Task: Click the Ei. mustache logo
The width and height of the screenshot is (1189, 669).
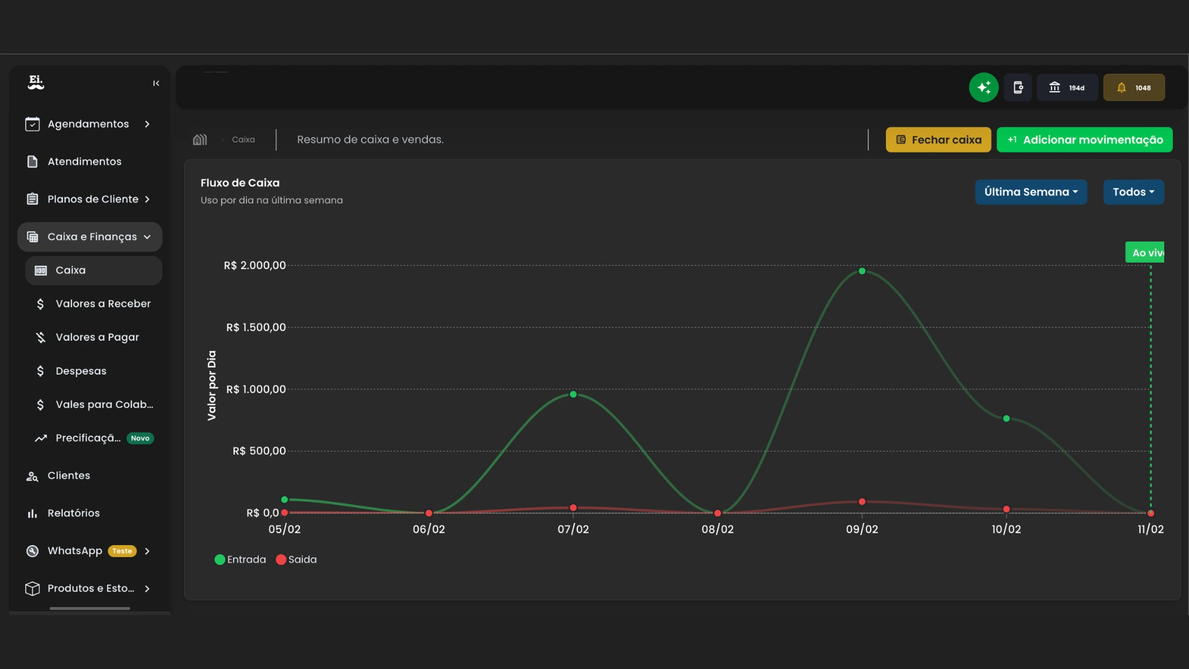Action: [x=36, y=82]
